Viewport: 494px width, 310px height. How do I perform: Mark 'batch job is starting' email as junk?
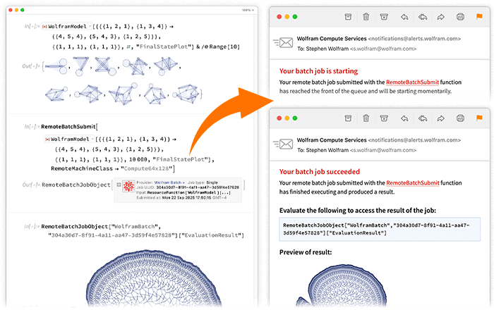point(384,17)
